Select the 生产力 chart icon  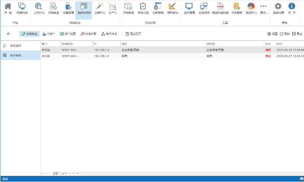[x=113, y=8]
